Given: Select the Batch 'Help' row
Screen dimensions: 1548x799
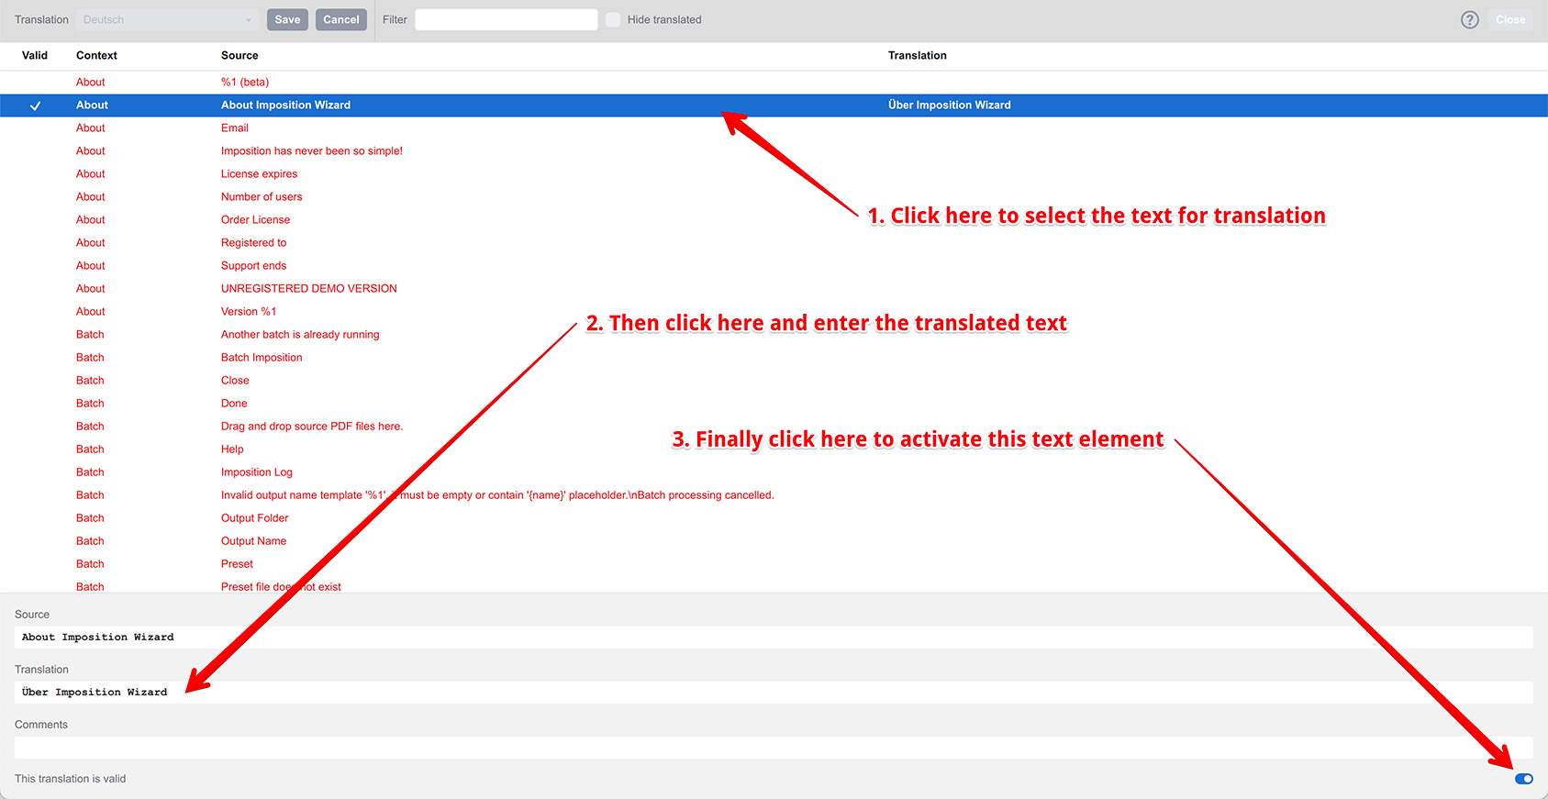Looking at the screenshot, I should click(774, 449).
